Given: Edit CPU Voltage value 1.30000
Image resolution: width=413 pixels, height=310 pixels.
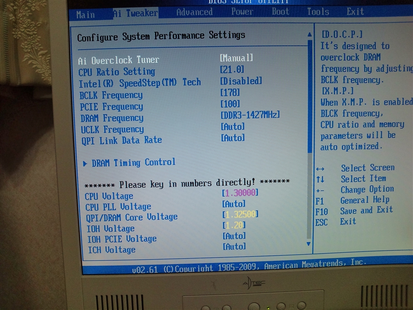Looking at the screenshot, I should [x=240, y=193].
